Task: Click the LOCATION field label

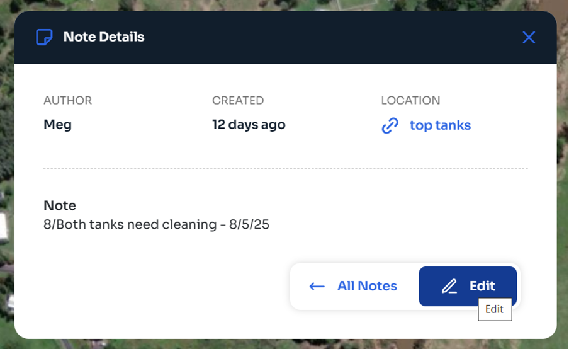Action: 410,101
